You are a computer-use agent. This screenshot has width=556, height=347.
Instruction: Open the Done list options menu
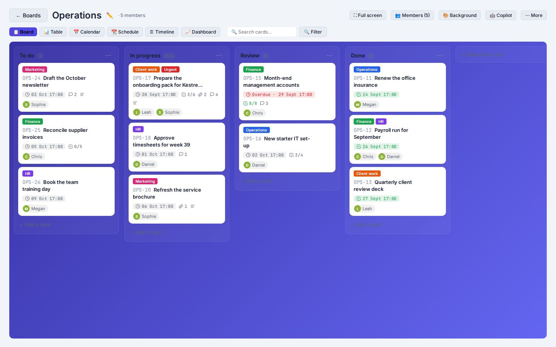point(439,56)
